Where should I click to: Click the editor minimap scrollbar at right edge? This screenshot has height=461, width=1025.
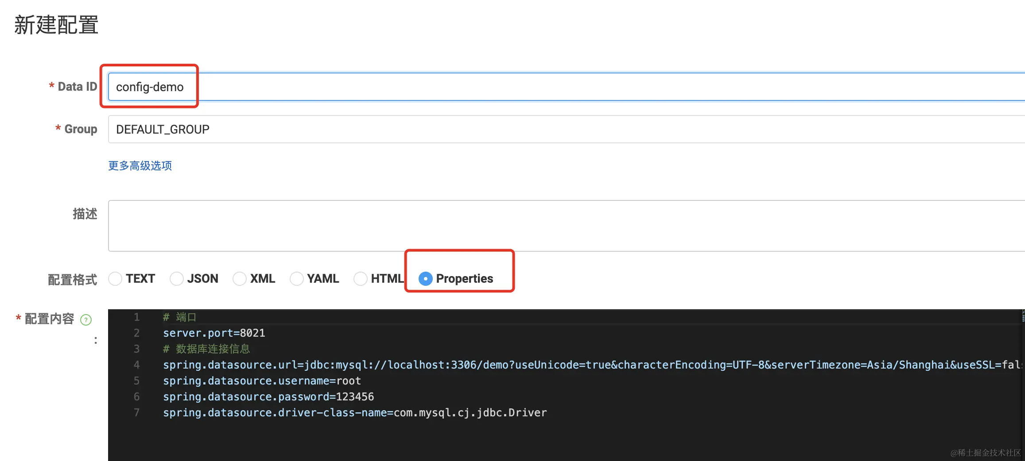pos(1023,315)
